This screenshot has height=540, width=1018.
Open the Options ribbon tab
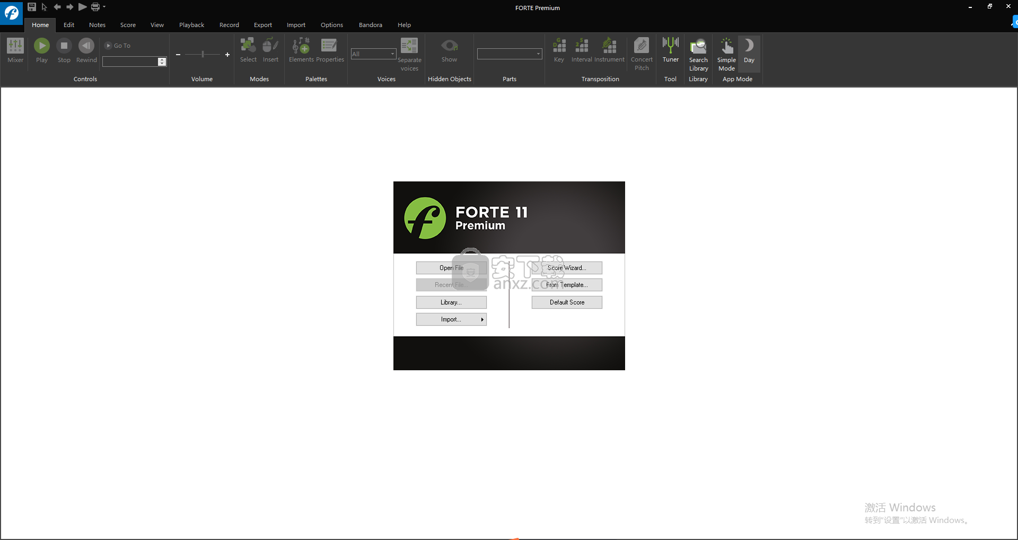pos(331,25)
